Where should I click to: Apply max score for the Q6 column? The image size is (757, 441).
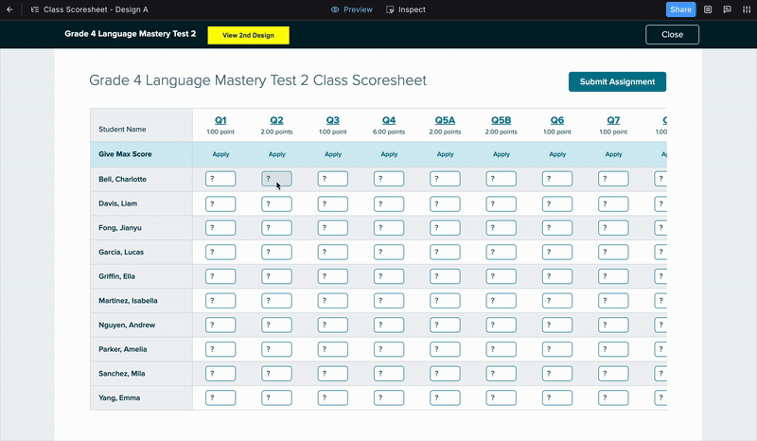click(x=557, y=154)
